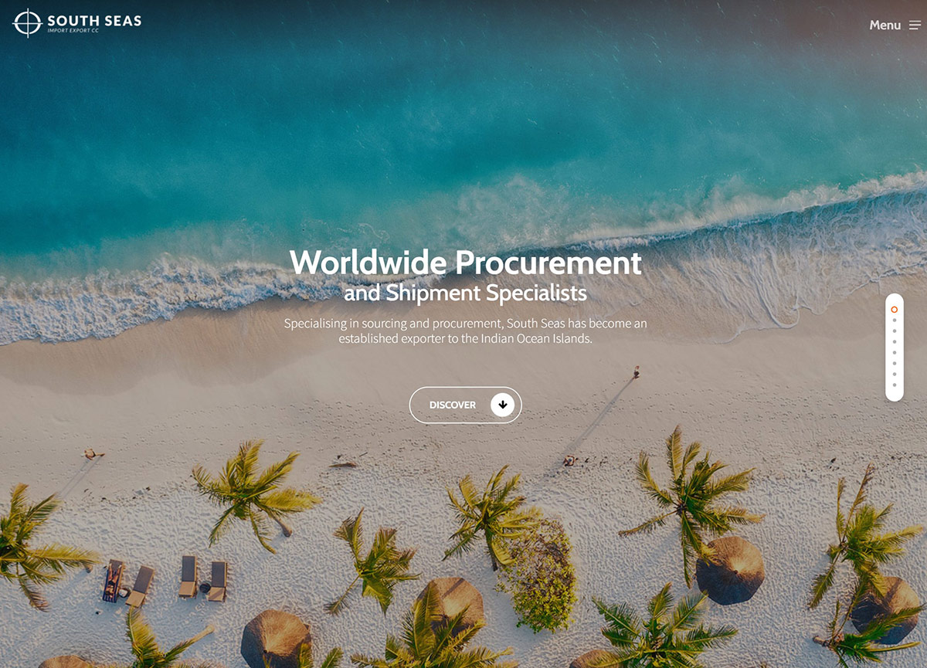Image resolution: width=927 pixels, height=668 pixels.
Task: Select the last (eighth) section dot
Action: 894,385
